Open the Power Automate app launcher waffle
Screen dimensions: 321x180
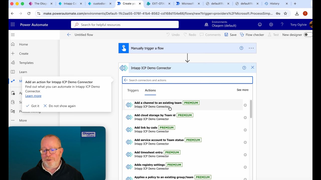[x=13, y=24]
